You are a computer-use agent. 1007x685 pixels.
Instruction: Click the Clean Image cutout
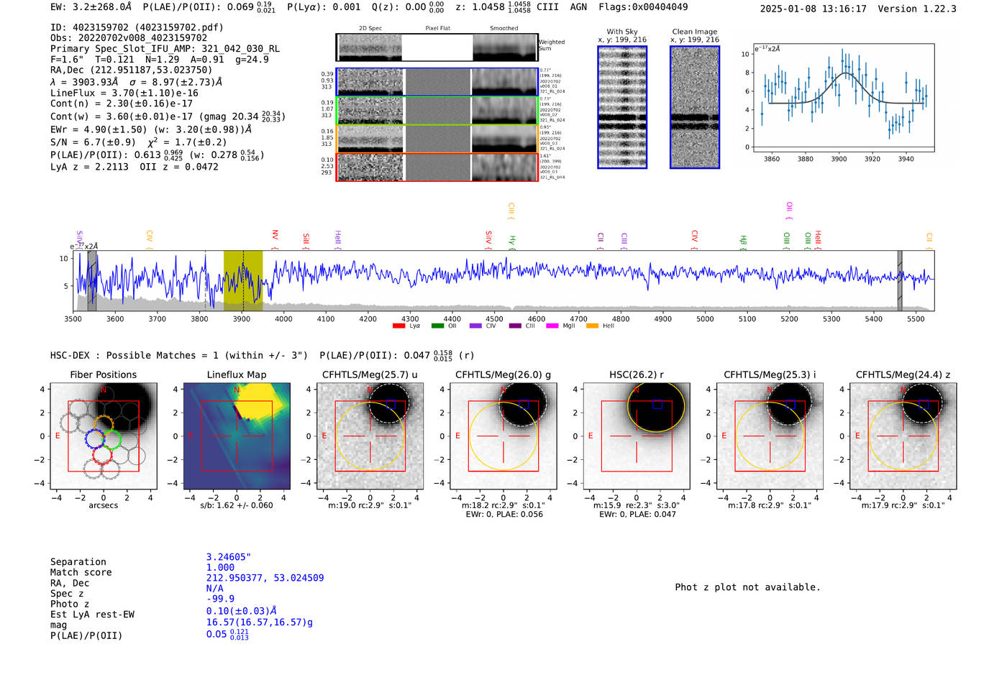tap(695, 107)
